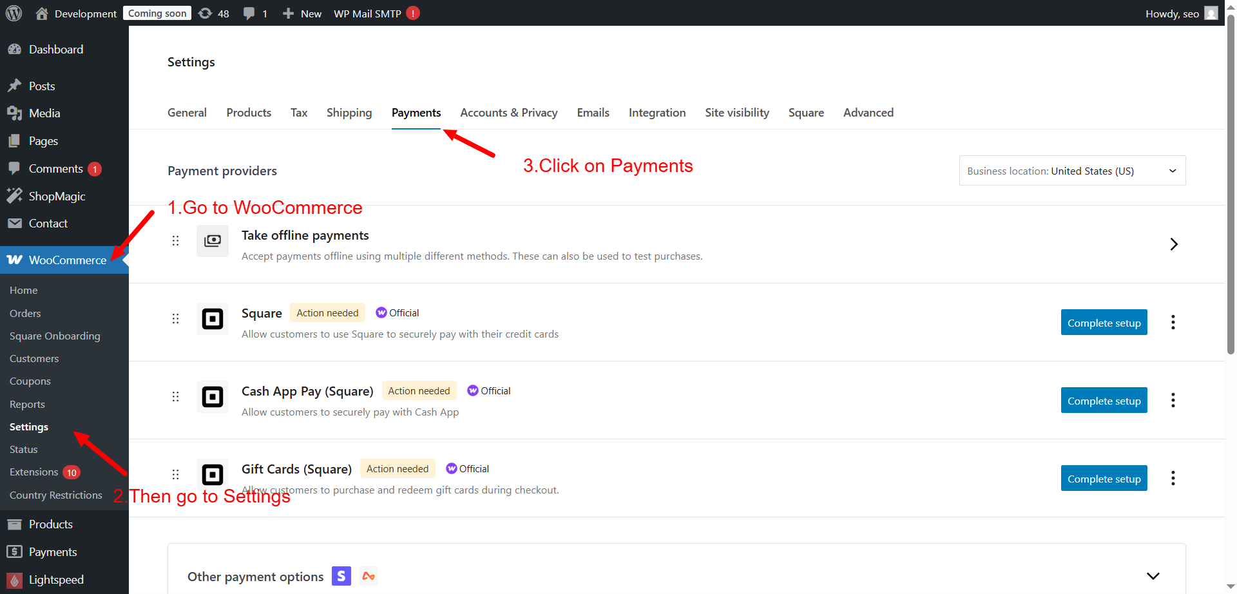Open three-dot menu for Cash App Pay
1237x594 pixels.
[x=1173, y=400]
